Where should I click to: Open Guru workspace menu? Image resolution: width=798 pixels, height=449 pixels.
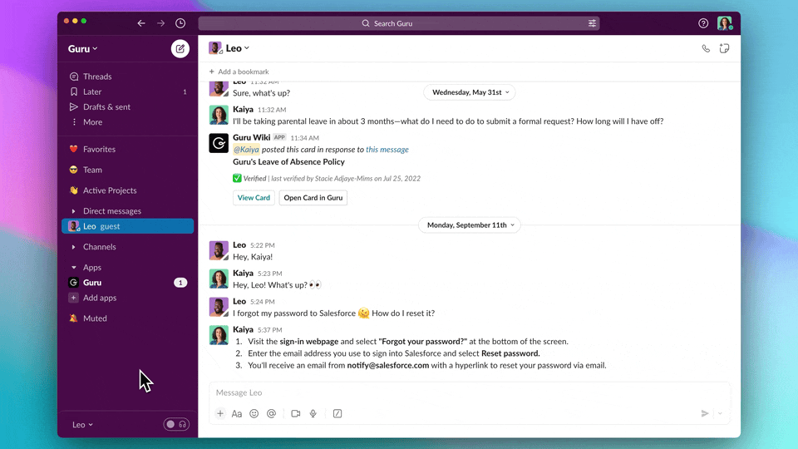[83, 49]
